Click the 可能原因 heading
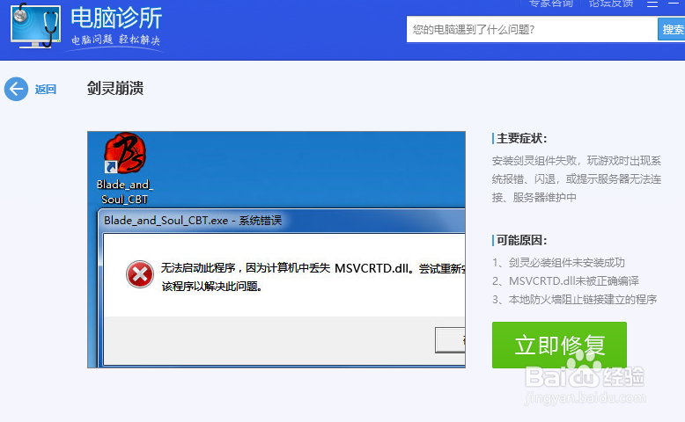Screen dimensions: 685x422 521,240
